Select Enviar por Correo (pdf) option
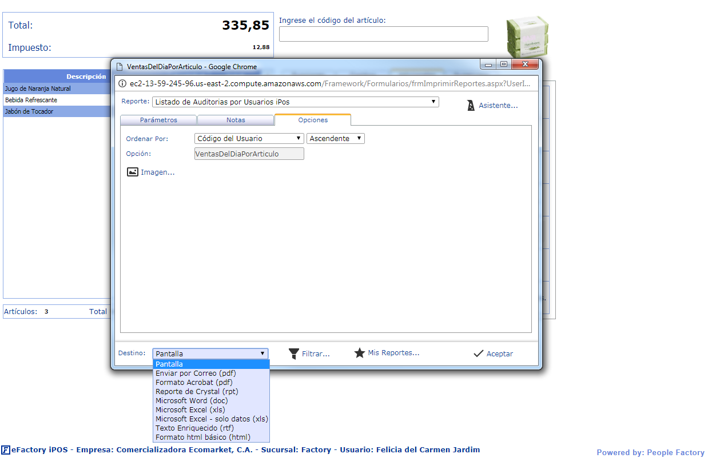Image resolution: width=712 pixels, height=458 pixels. coord(196,373)
